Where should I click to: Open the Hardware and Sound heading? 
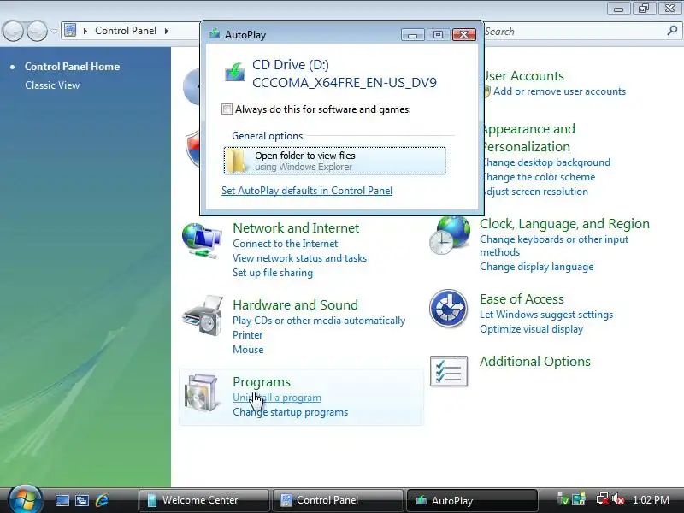(295, 304)
